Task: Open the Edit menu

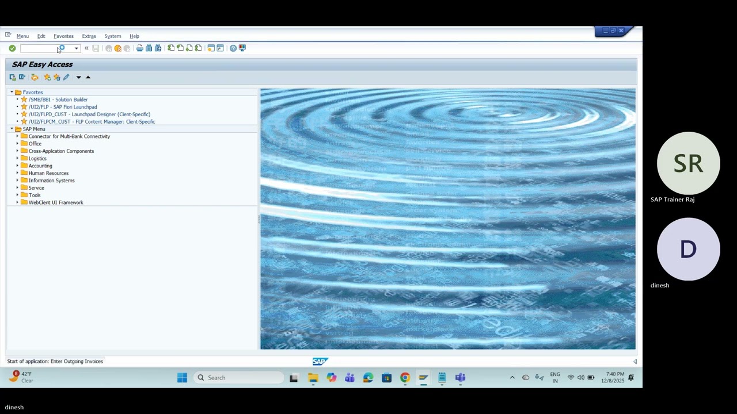Action: [x=41, y=36]
